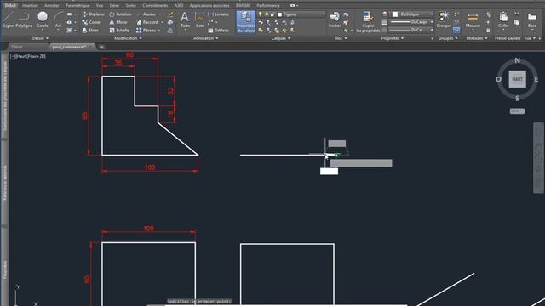
Task: Switch to the Paramétrique ribbon tab
Action: 77,6
